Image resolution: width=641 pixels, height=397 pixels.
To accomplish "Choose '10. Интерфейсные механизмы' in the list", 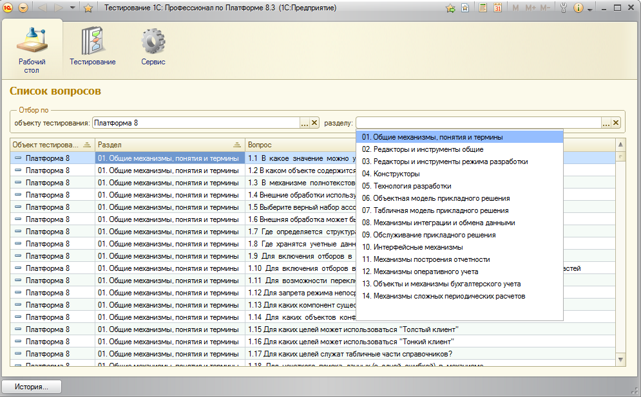I will point(412,247).
